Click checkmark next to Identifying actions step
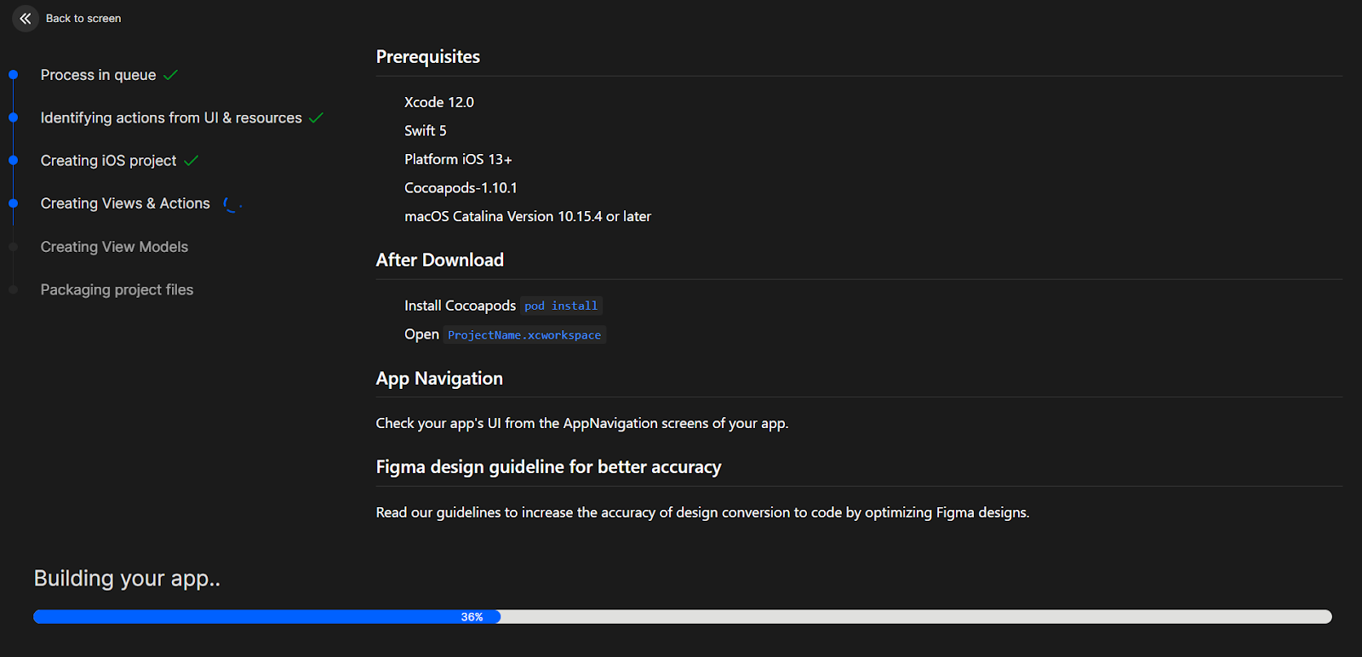 (x=316, y=118)
